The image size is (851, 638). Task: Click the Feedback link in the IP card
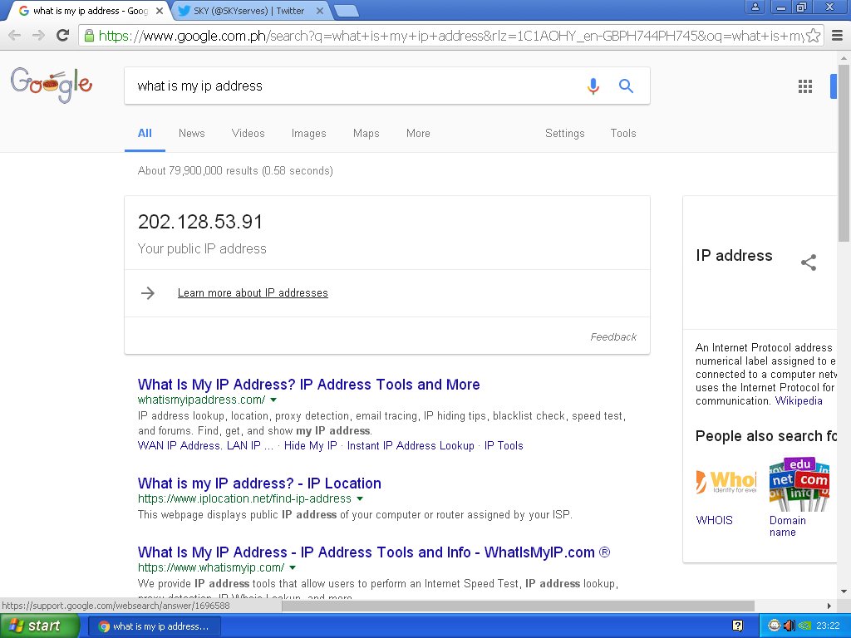(x=613, y=337)
